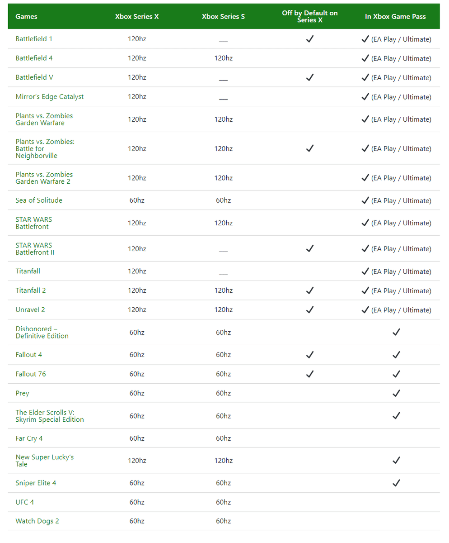This screenshot has width=449, height=543.
Task: Click EA Play / Ultimate text for Titanfall
Action: pos(401,271)
